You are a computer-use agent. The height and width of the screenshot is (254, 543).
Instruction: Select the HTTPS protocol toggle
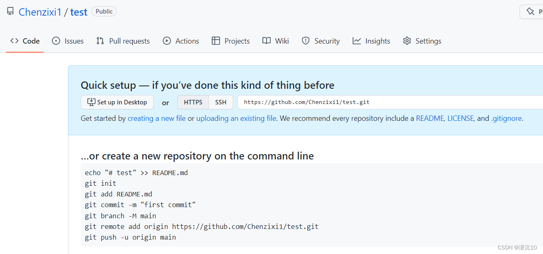(x=193, y=102)
